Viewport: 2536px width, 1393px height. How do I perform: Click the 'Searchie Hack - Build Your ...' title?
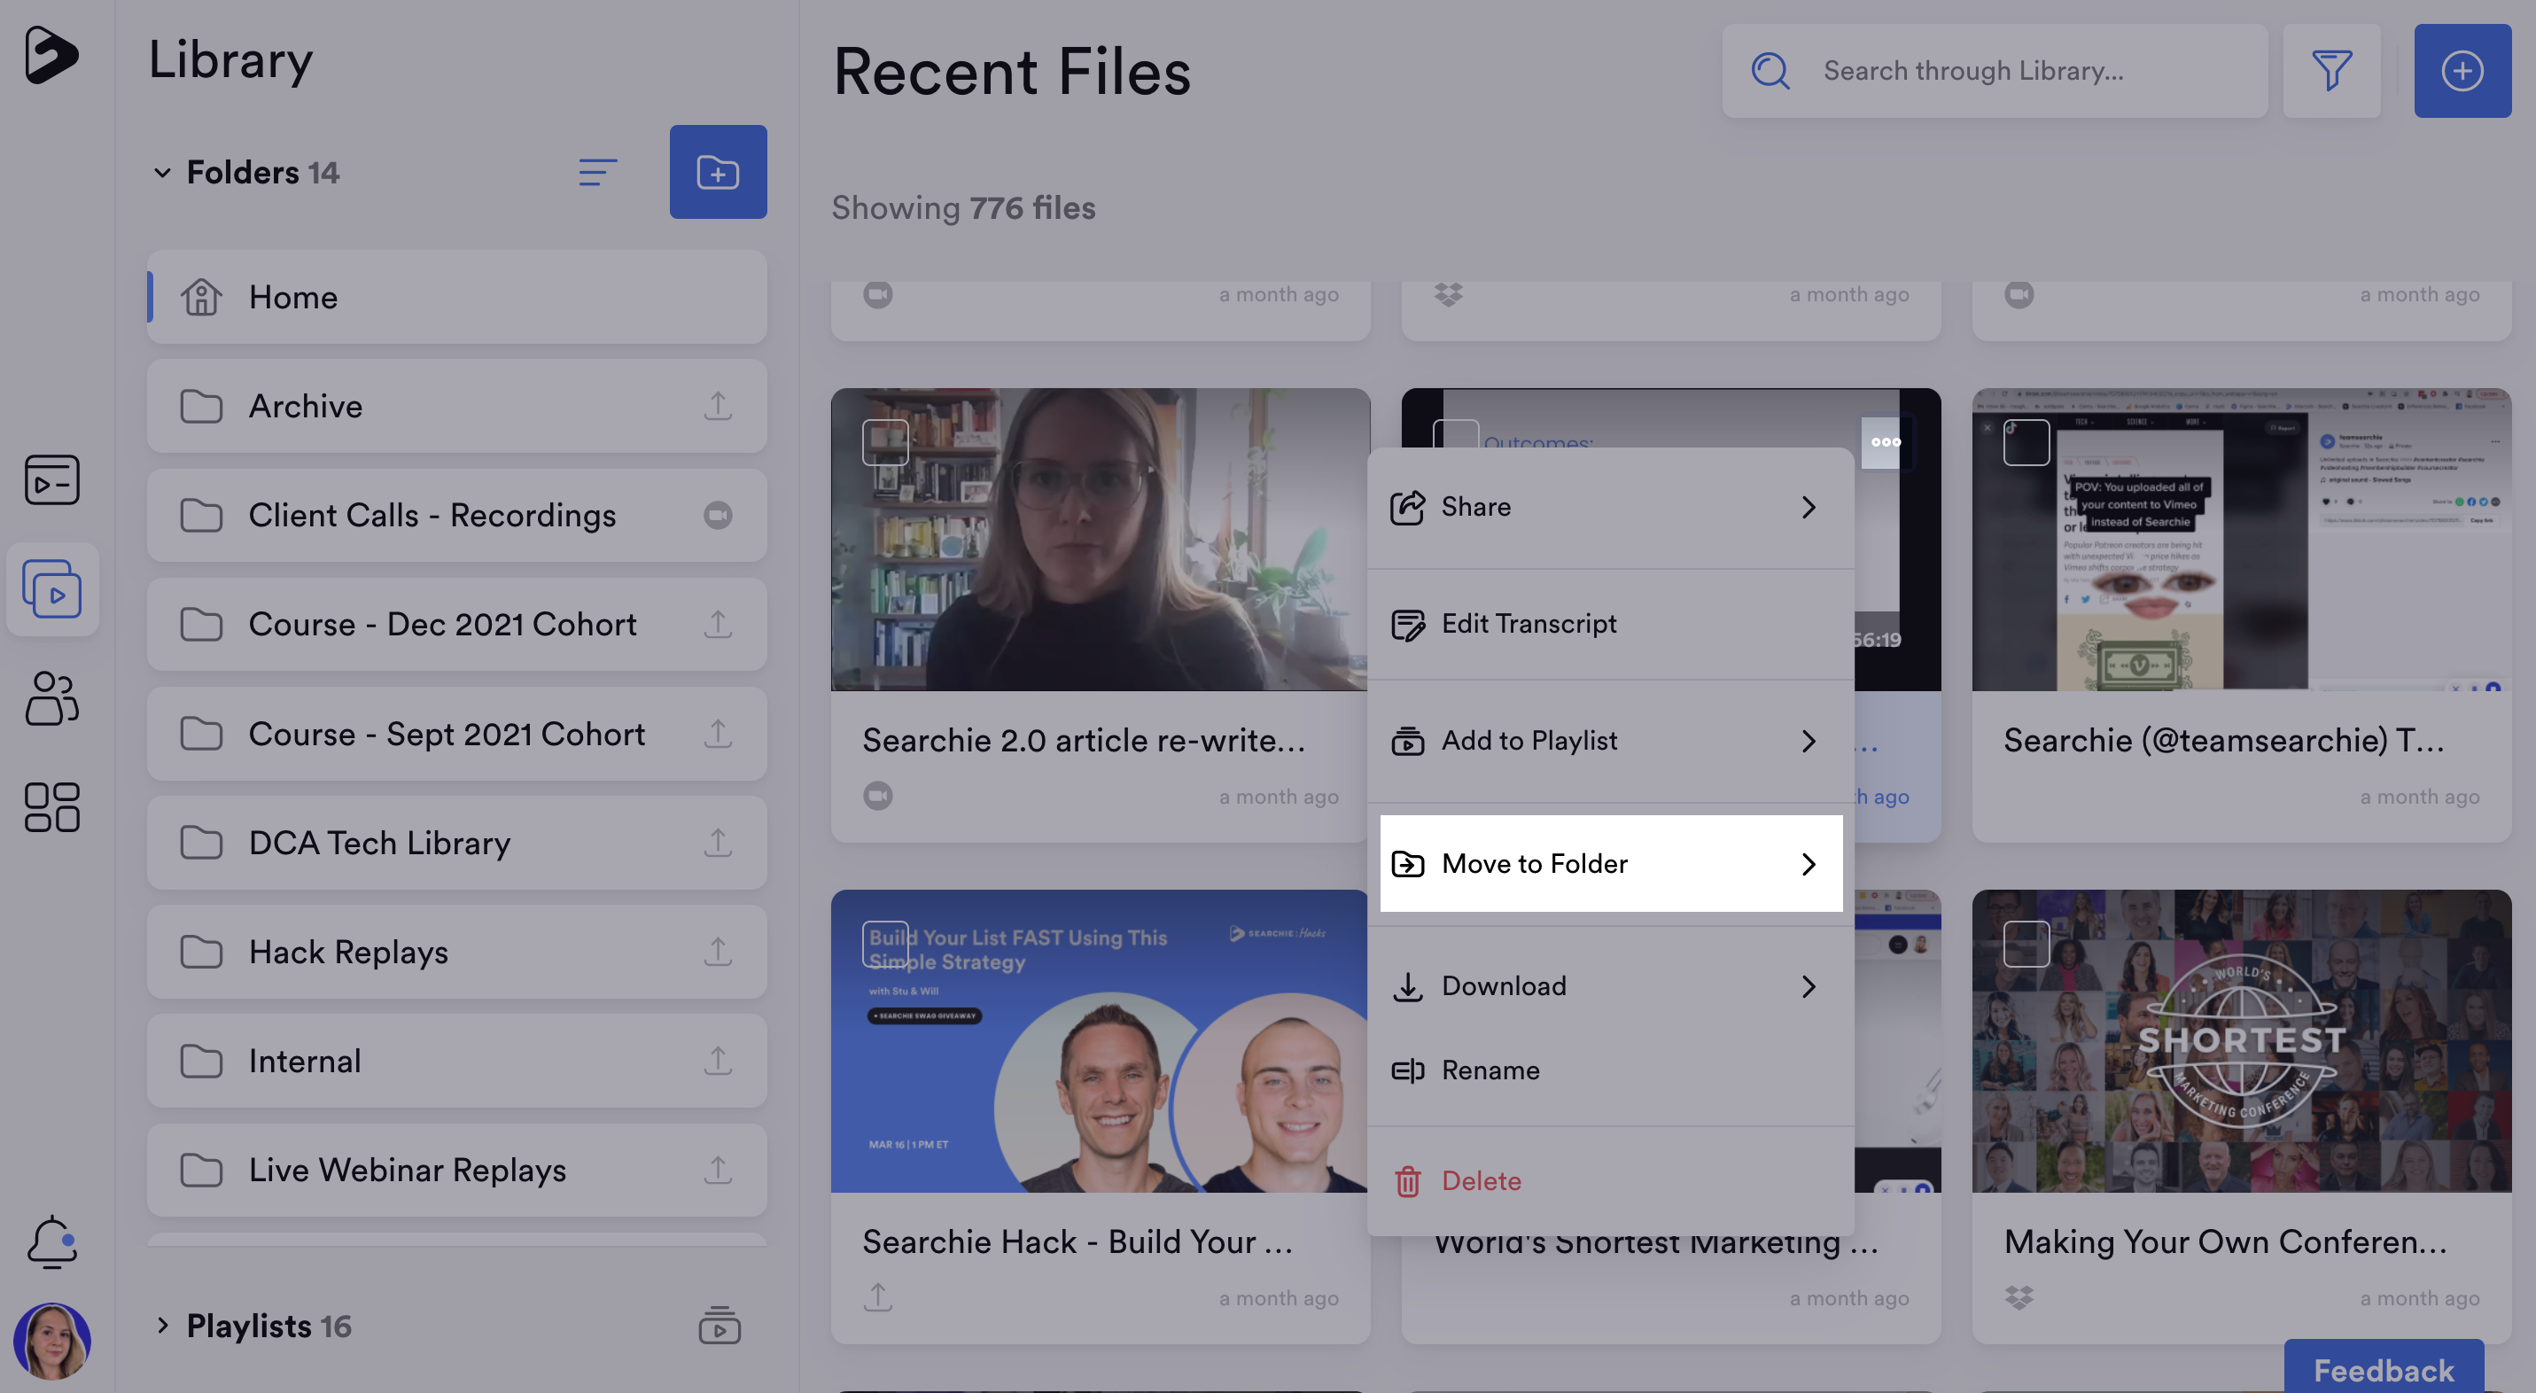tap(1078, 1241)
